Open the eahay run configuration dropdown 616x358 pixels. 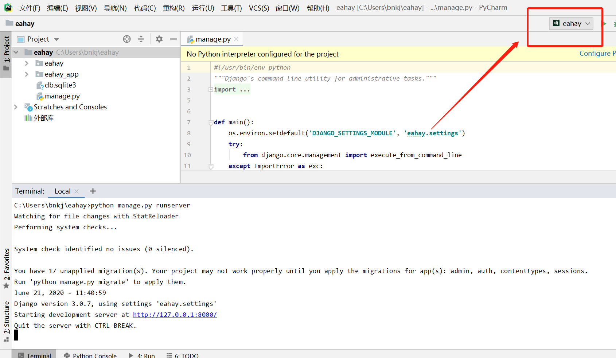[571, 23]
